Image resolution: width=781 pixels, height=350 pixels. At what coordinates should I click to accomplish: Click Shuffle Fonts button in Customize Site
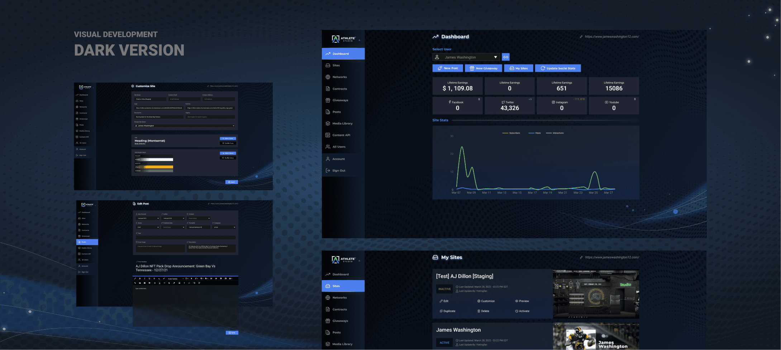point(228,143)
